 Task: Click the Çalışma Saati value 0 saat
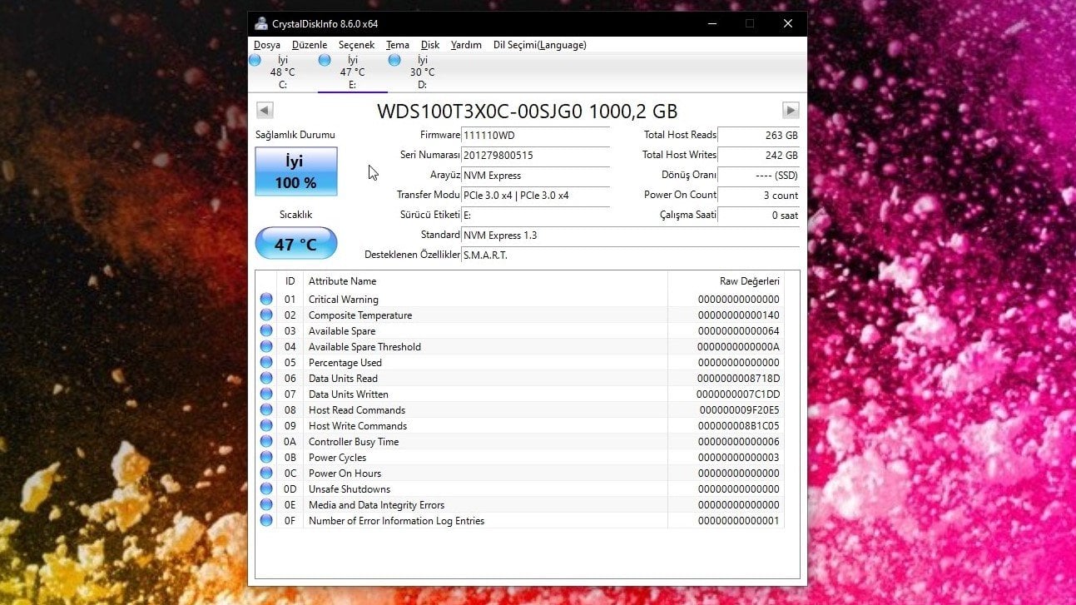(x=758, y=215)
